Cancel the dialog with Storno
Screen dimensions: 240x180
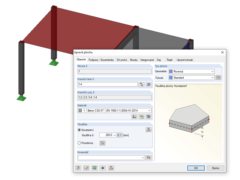[x=215, y=168]
